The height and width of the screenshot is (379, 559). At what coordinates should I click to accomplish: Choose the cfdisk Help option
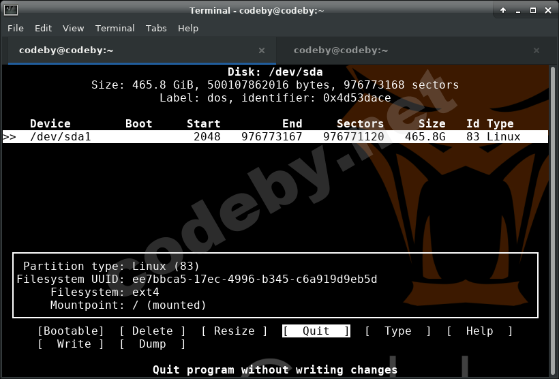pyautogui.click(x=479, y=331)
